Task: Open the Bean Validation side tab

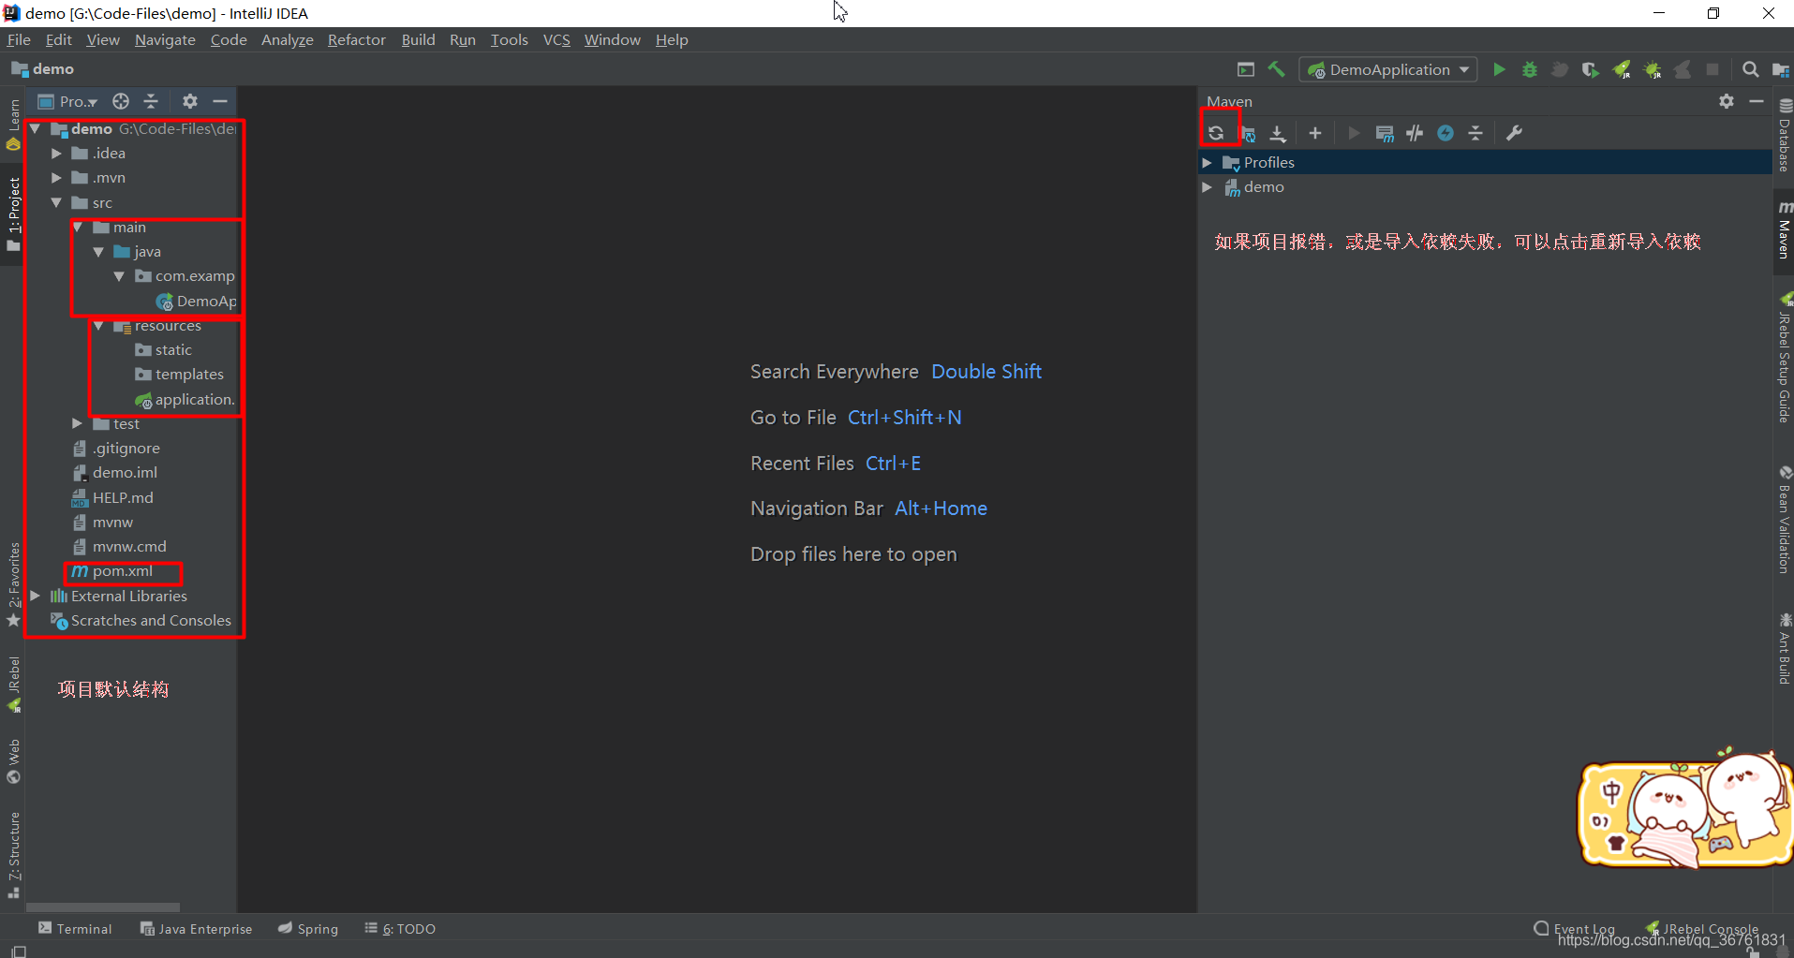Action: tap(1784, 520)
